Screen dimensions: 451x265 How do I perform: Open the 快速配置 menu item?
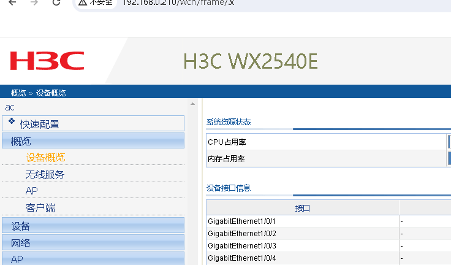coord(93,123)
